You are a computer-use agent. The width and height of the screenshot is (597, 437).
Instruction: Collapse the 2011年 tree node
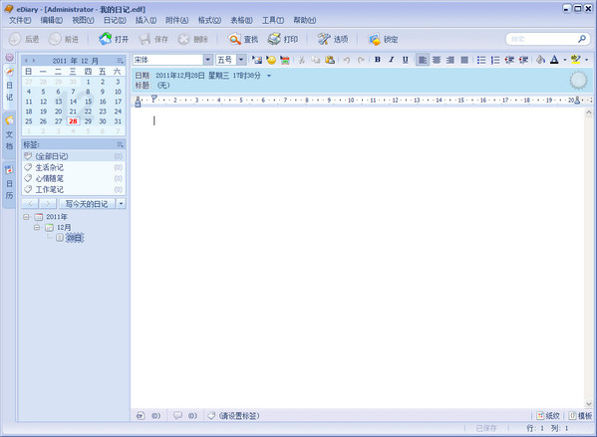point(26,217)
